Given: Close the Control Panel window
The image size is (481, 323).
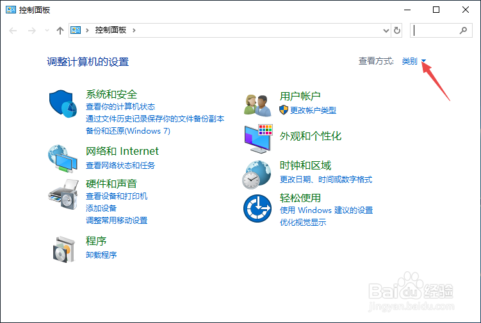Looking at the screenshot, I should 466,10.
